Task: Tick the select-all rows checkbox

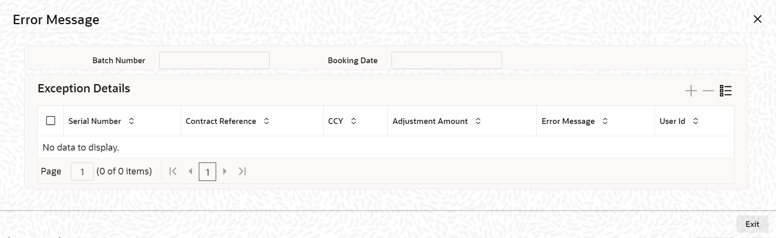Action: (51, 121)
